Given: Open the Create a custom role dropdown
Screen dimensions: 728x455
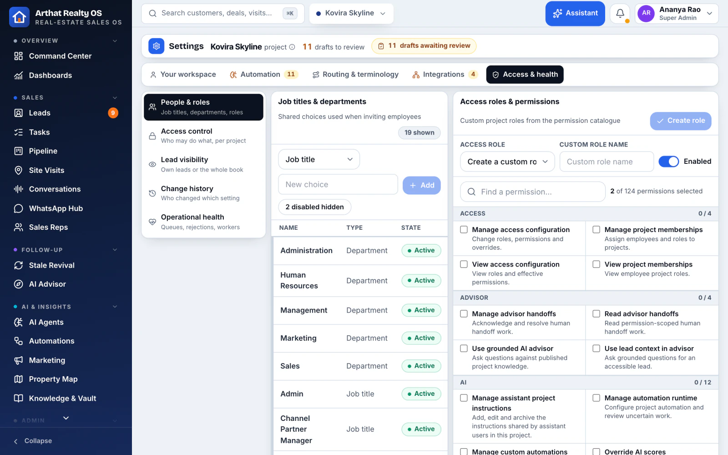Looking at the screenshot, I should [x=507, y=162].
